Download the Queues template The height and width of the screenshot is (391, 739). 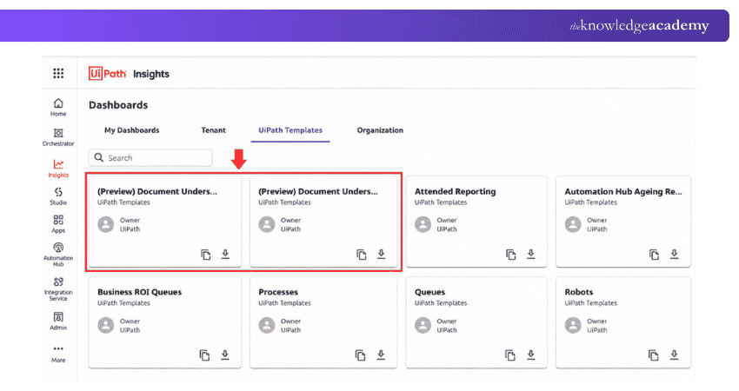531,355
